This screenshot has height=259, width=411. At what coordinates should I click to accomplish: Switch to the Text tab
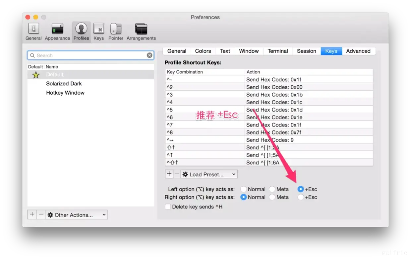coord(225,51)
